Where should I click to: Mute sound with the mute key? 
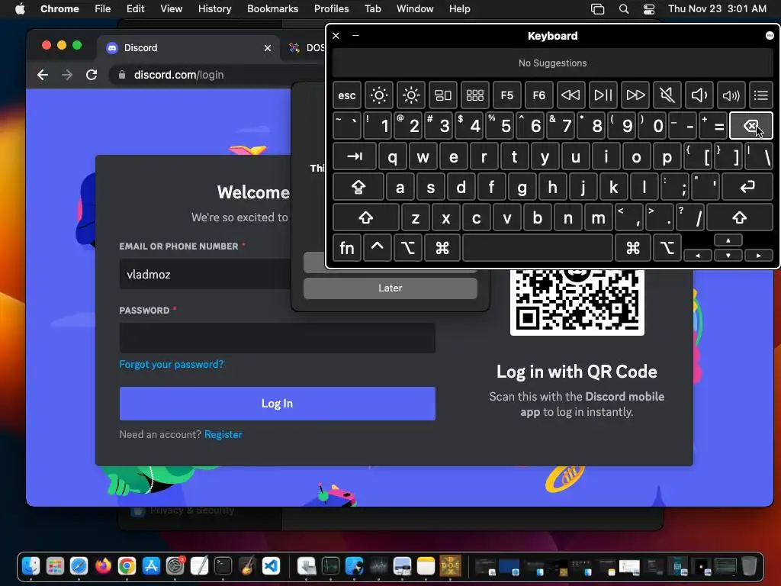[667, 95]
